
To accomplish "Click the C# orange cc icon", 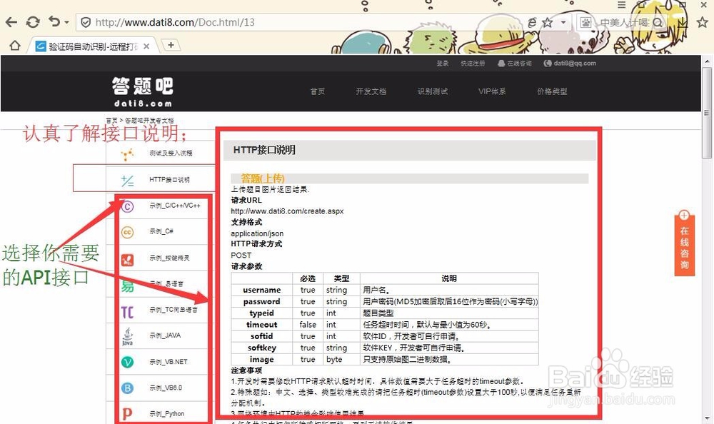I will pos(127,232).
